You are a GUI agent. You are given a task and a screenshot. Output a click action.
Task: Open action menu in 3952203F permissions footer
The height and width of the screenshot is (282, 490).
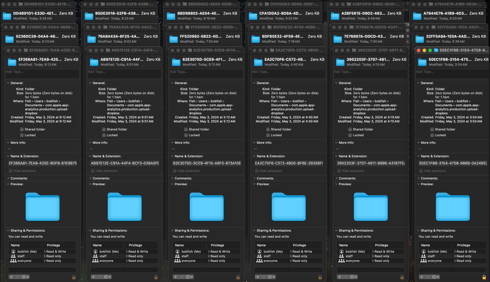coord(354,276)
